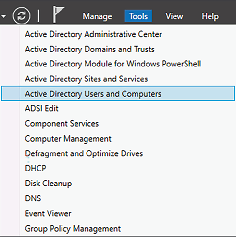Select Component Services entry
236x237 pixels.
[x=62, y=123]
